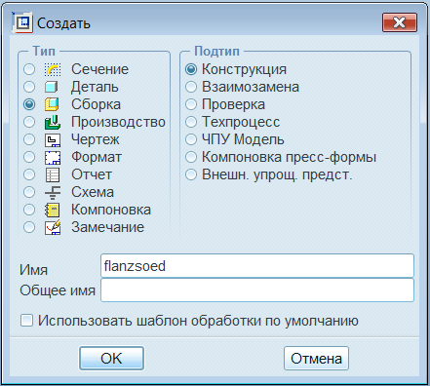Image resolution: width=430 pixels, height=386 pixels.
Task: Click the Сечение sketch icon
Action: [x=53, y=69]
